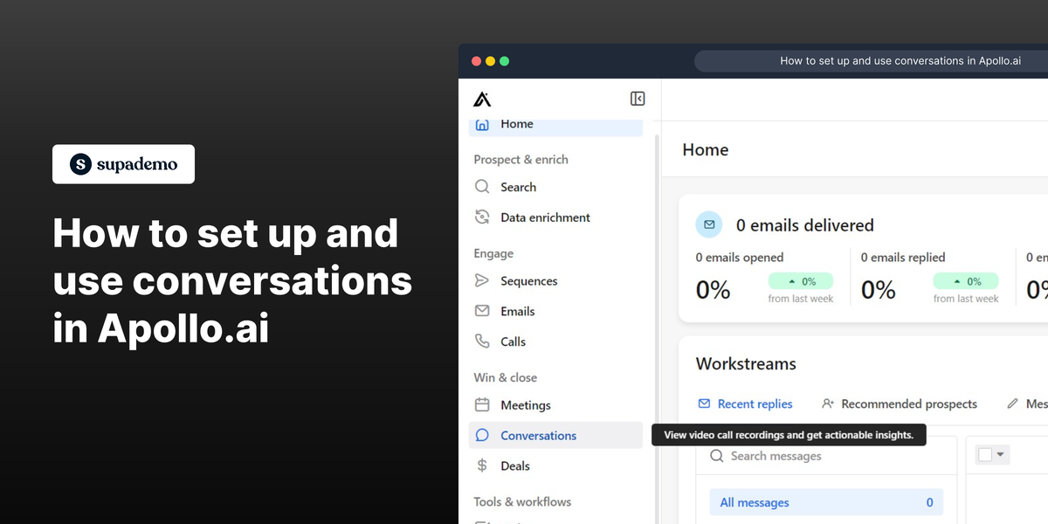
Task: Click the Home house icon
Action: click(x=482, y=125)
